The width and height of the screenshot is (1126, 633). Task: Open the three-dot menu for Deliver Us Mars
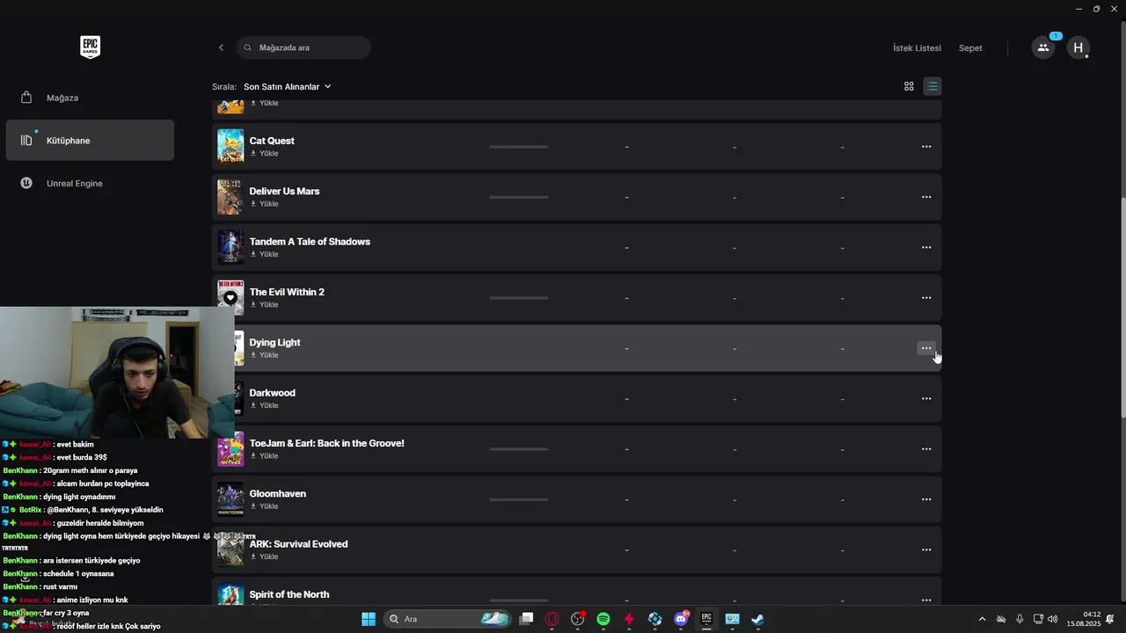point(926,197)
